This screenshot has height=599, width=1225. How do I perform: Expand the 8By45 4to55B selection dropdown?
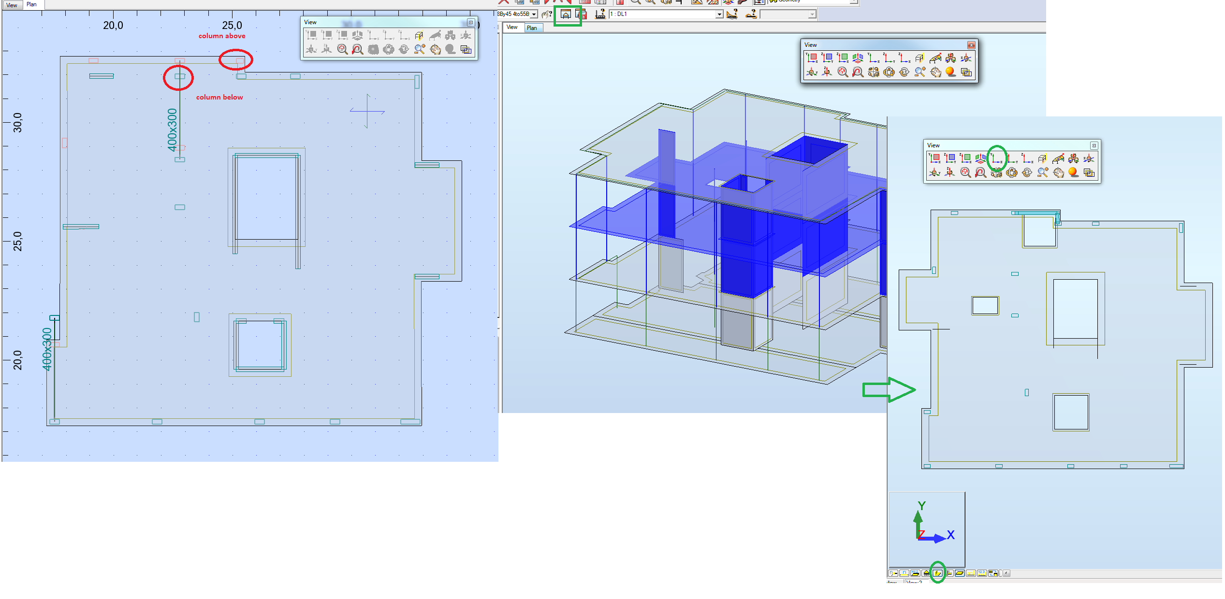click(534, 14)
